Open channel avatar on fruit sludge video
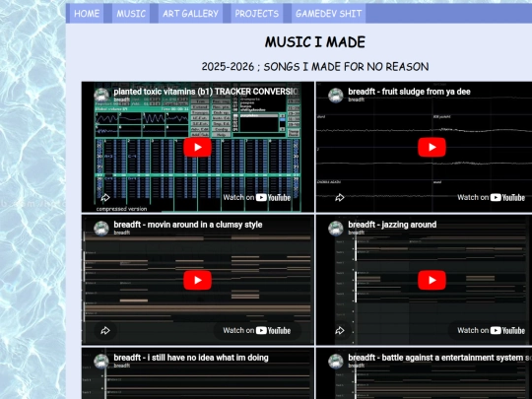The height and width of the screenshot is (399, 532). click(336, 96)
